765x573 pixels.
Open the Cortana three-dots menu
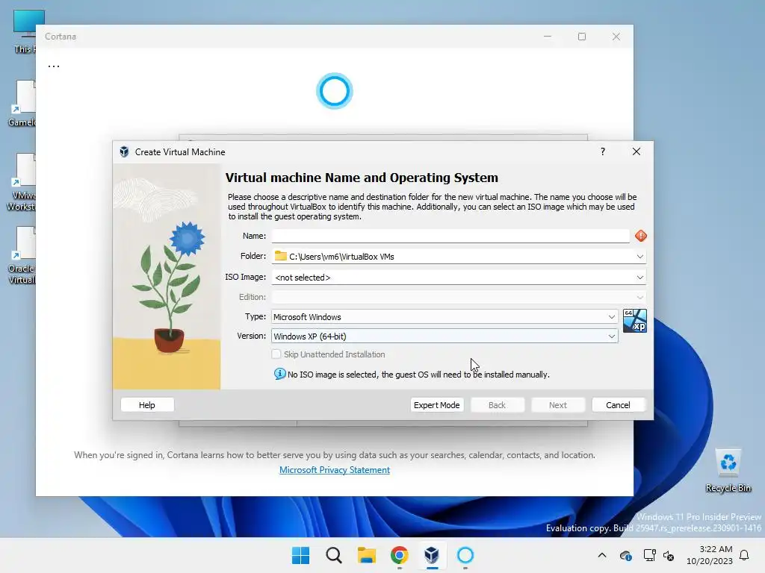54,66
